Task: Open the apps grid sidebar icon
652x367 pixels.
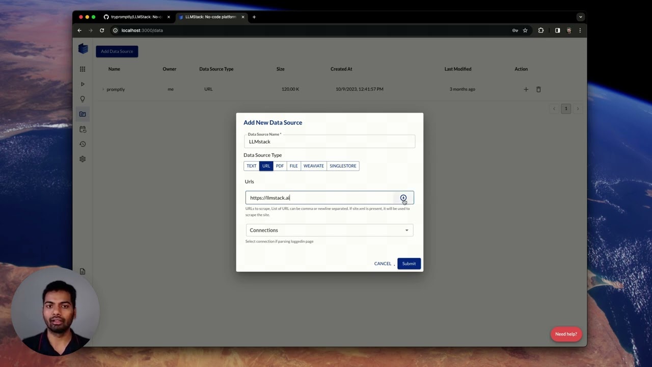Action: [83, 69]
